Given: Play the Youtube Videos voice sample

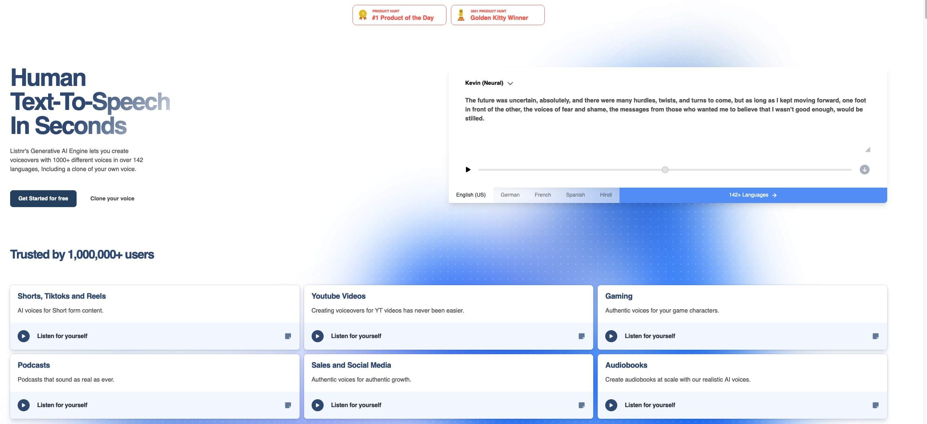Looking at the screenshot, I should 318,336.
